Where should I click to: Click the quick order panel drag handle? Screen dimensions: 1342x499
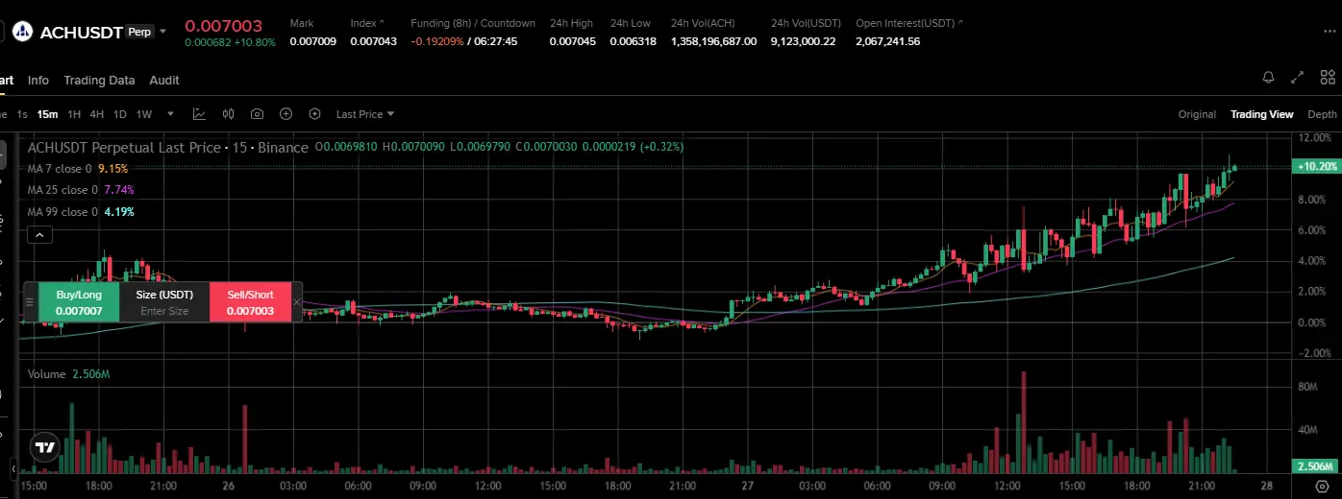click(30, 302)
